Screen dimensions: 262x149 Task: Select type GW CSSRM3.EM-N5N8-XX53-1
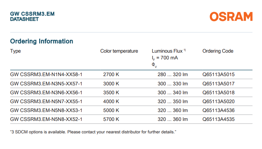pos(46,111)
